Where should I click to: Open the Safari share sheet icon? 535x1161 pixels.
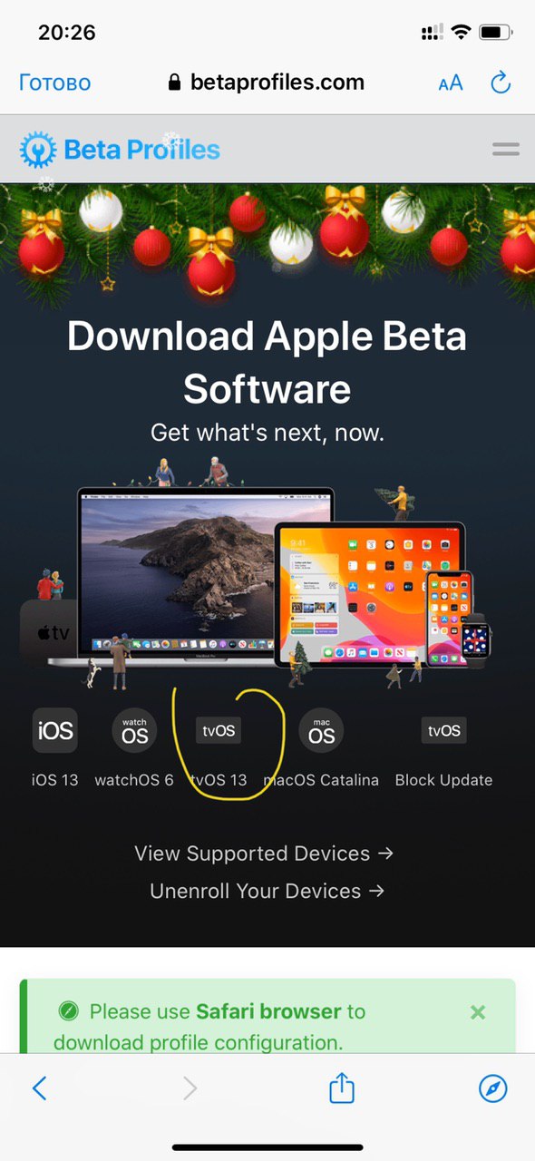[342, 1088]
